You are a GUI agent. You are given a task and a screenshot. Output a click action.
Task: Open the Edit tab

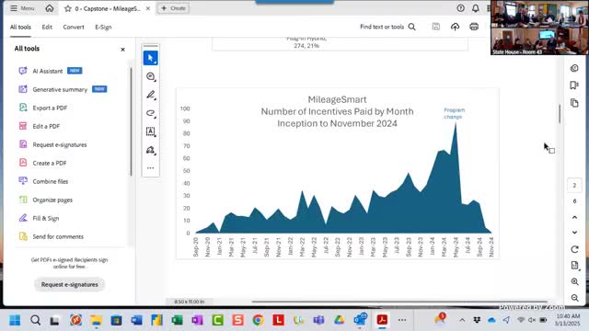pos(47,27)
